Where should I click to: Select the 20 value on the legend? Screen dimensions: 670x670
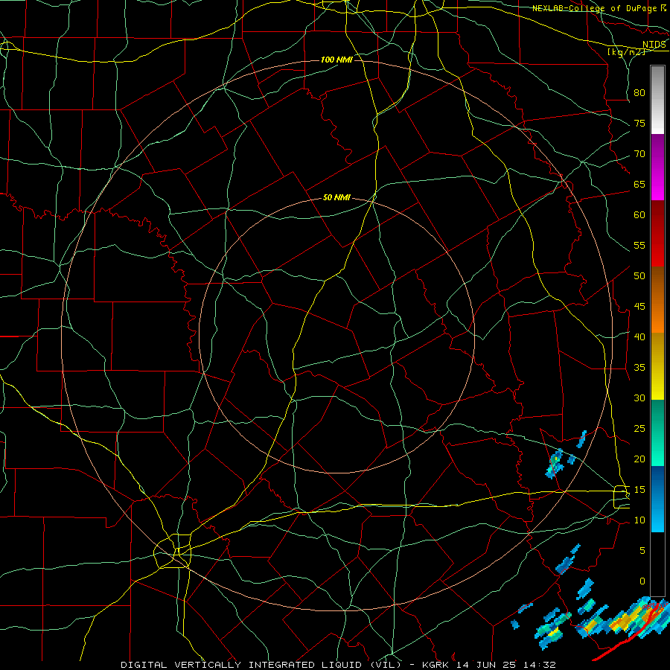[x=639, y=459]
